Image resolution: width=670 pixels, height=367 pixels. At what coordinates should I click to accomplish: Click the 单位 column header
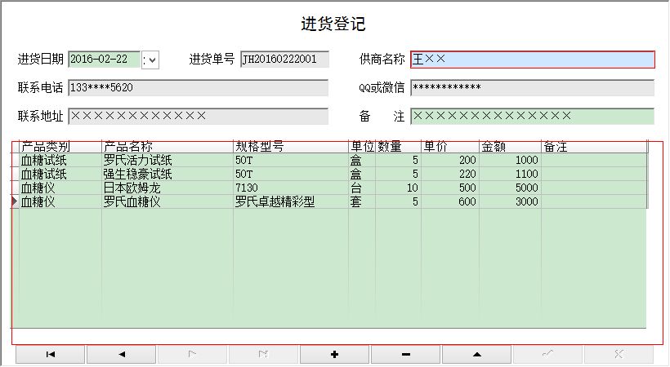click(x=362, y=147)
